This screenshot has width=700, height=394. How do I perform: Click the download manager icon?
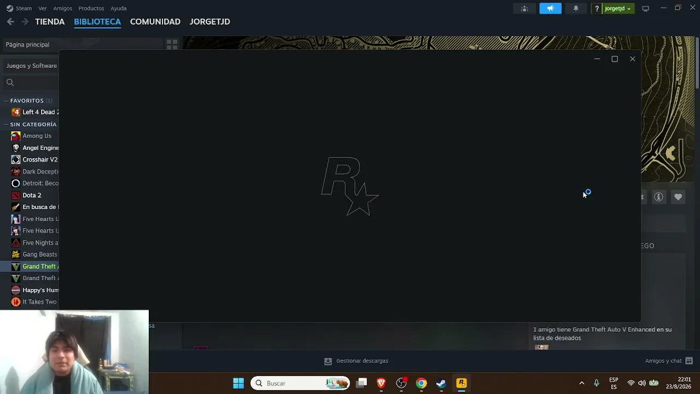tap(328, 361)
